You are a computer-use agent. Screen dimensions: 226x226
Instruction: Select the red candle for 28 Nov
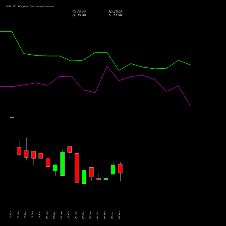[91, 172]
